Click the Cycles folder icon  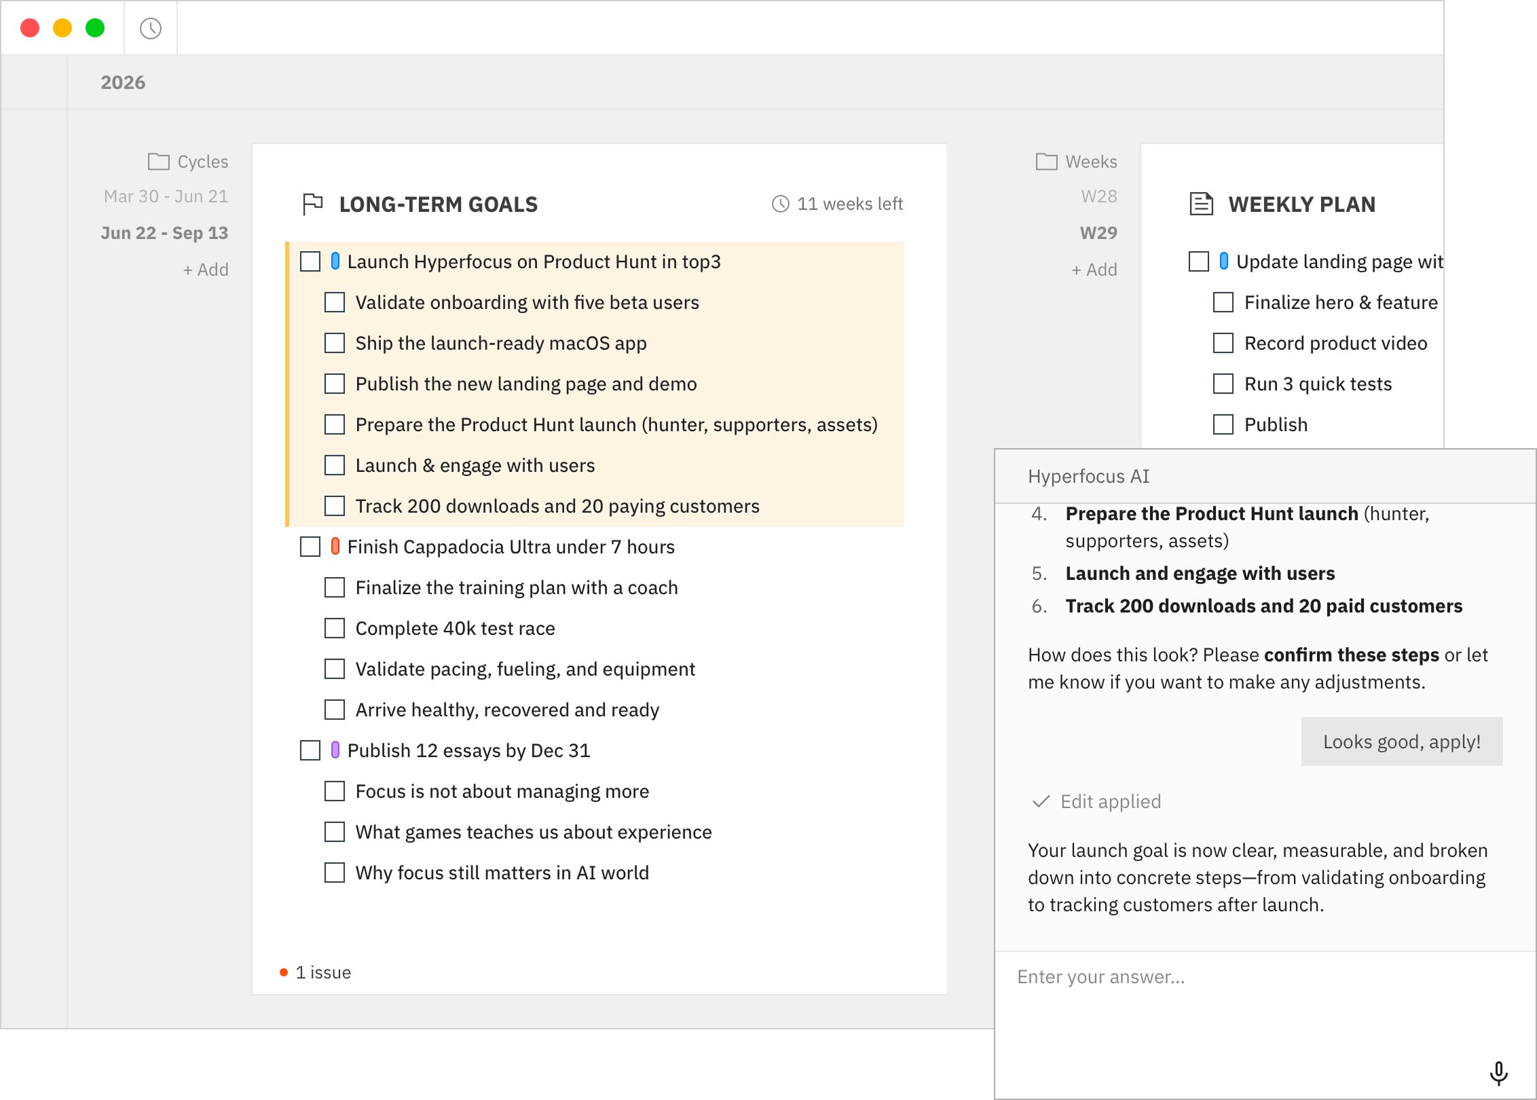[159, 162]
